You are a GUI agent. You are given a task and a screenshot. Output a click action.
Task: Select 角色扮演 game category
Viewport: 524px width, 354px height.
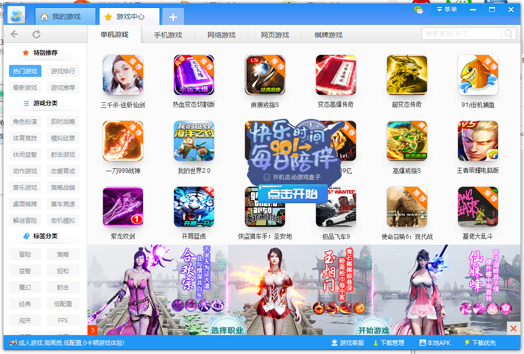[25, 122]
